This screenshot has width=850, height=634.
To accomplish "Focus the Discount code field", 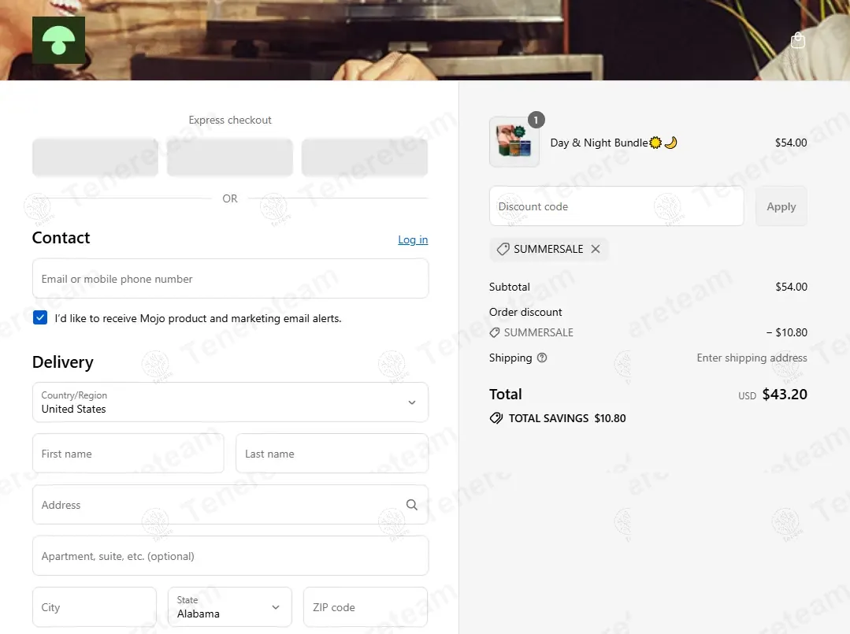I will pyautogui.click(x=616, y=206).
